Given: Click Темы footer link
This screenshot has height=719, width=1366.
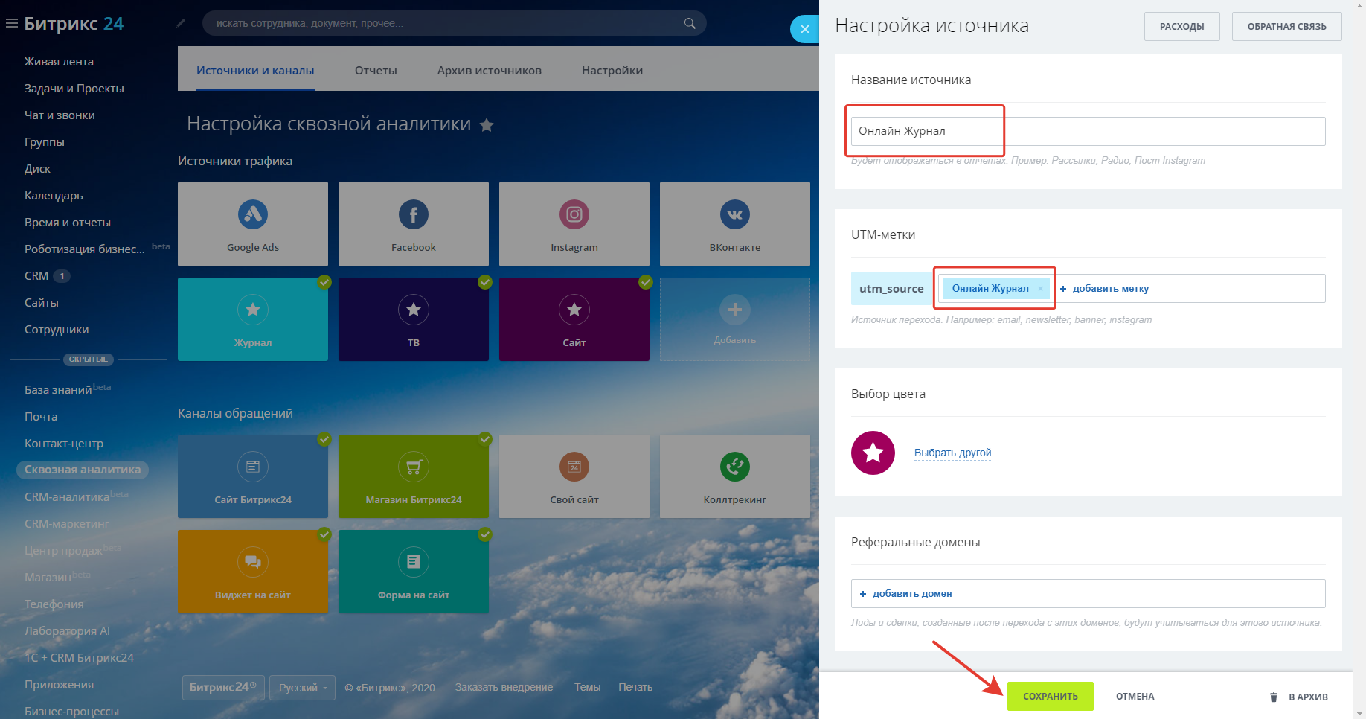Looking at the screenshot, I should pos(587,688).
